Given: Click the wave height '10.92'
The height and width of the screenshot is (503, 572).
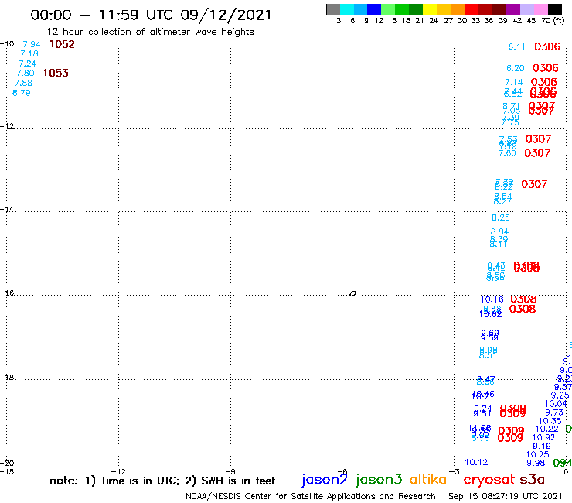Looking at the screenshot, I should (x=543, y=437).
